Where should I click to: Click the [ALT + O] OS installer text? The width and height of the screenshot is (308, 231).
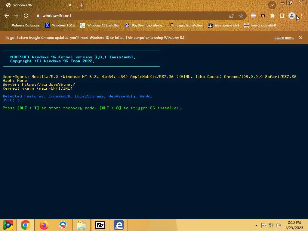pos(110,108)
